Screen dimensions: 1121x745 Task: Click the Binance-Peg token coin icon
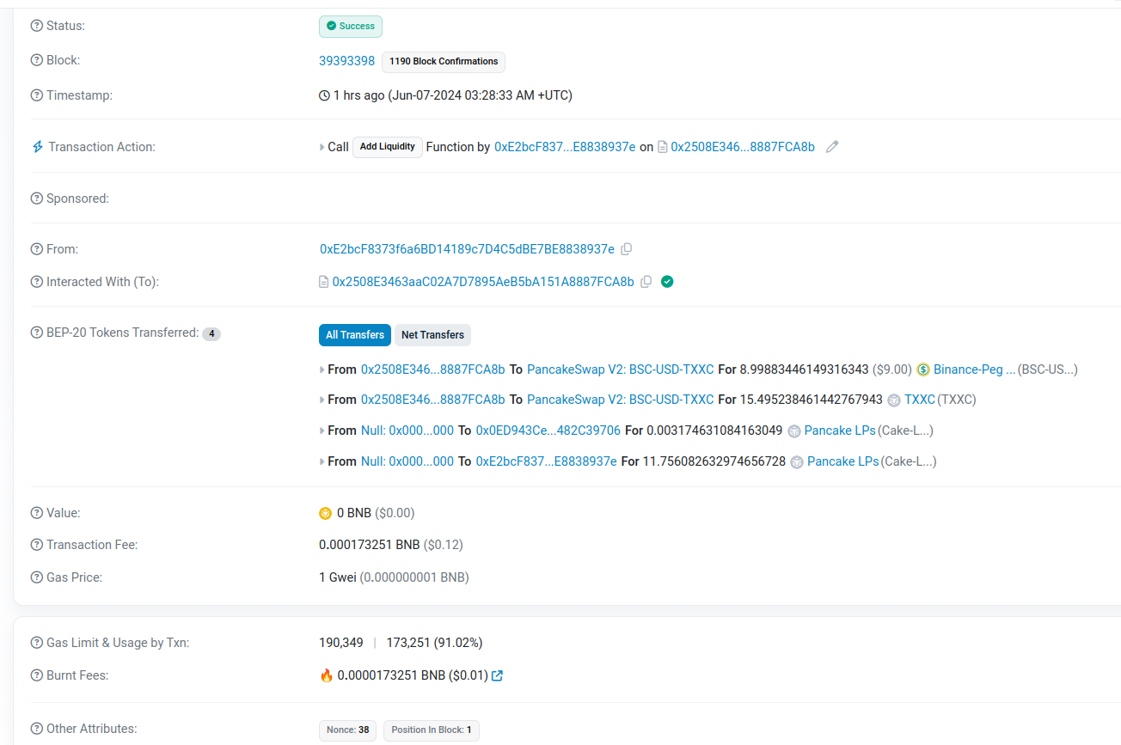pos(924,369)
